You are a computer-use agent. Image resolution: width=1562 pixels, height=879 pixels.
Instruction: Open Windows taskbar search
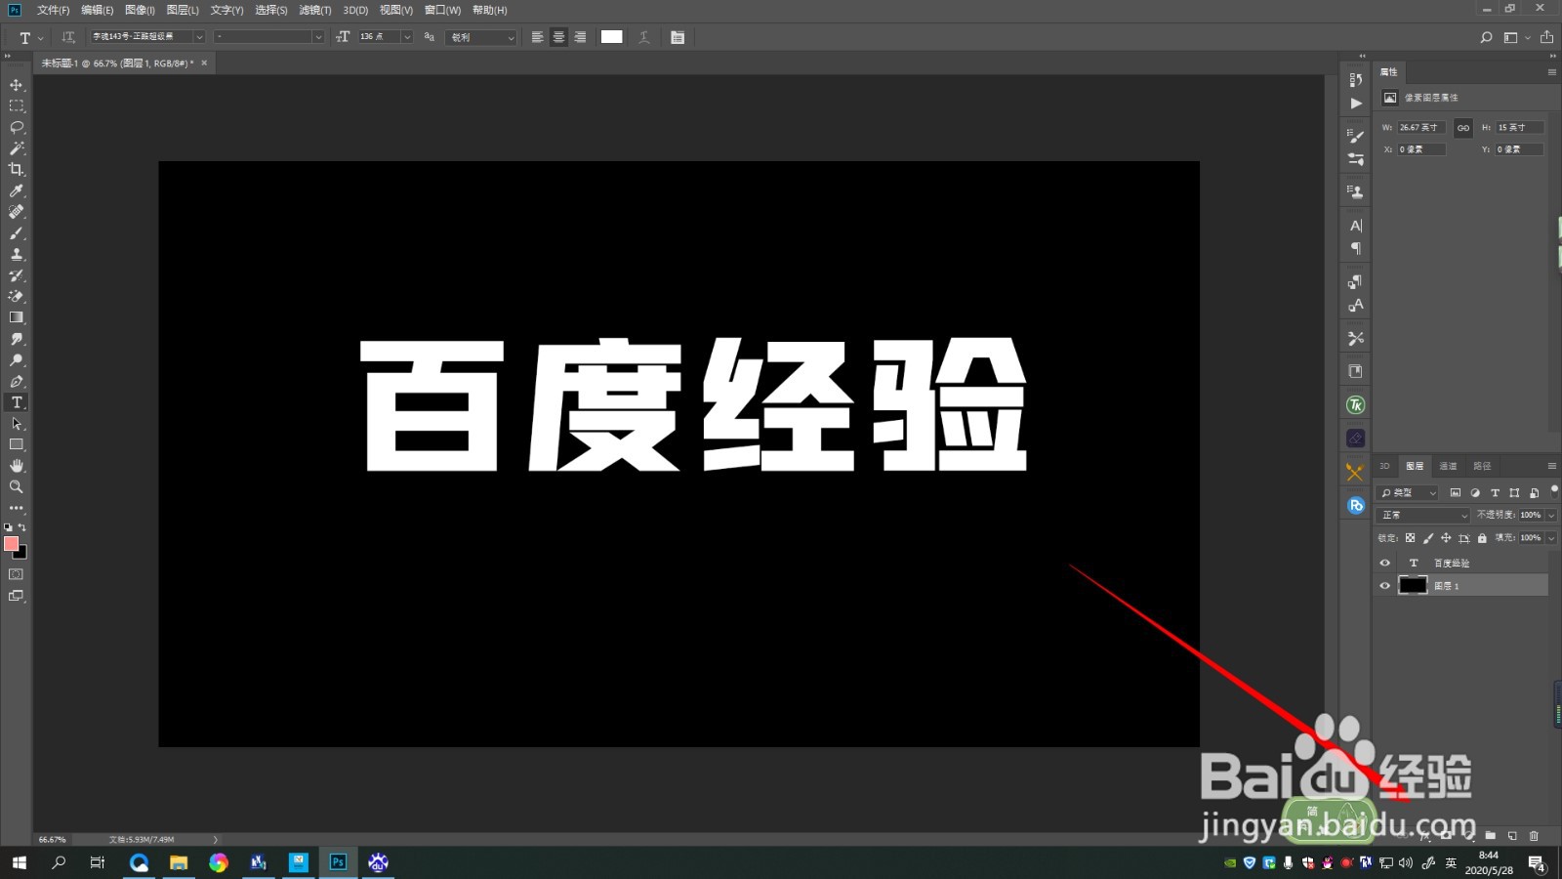[x=59, y=862]
